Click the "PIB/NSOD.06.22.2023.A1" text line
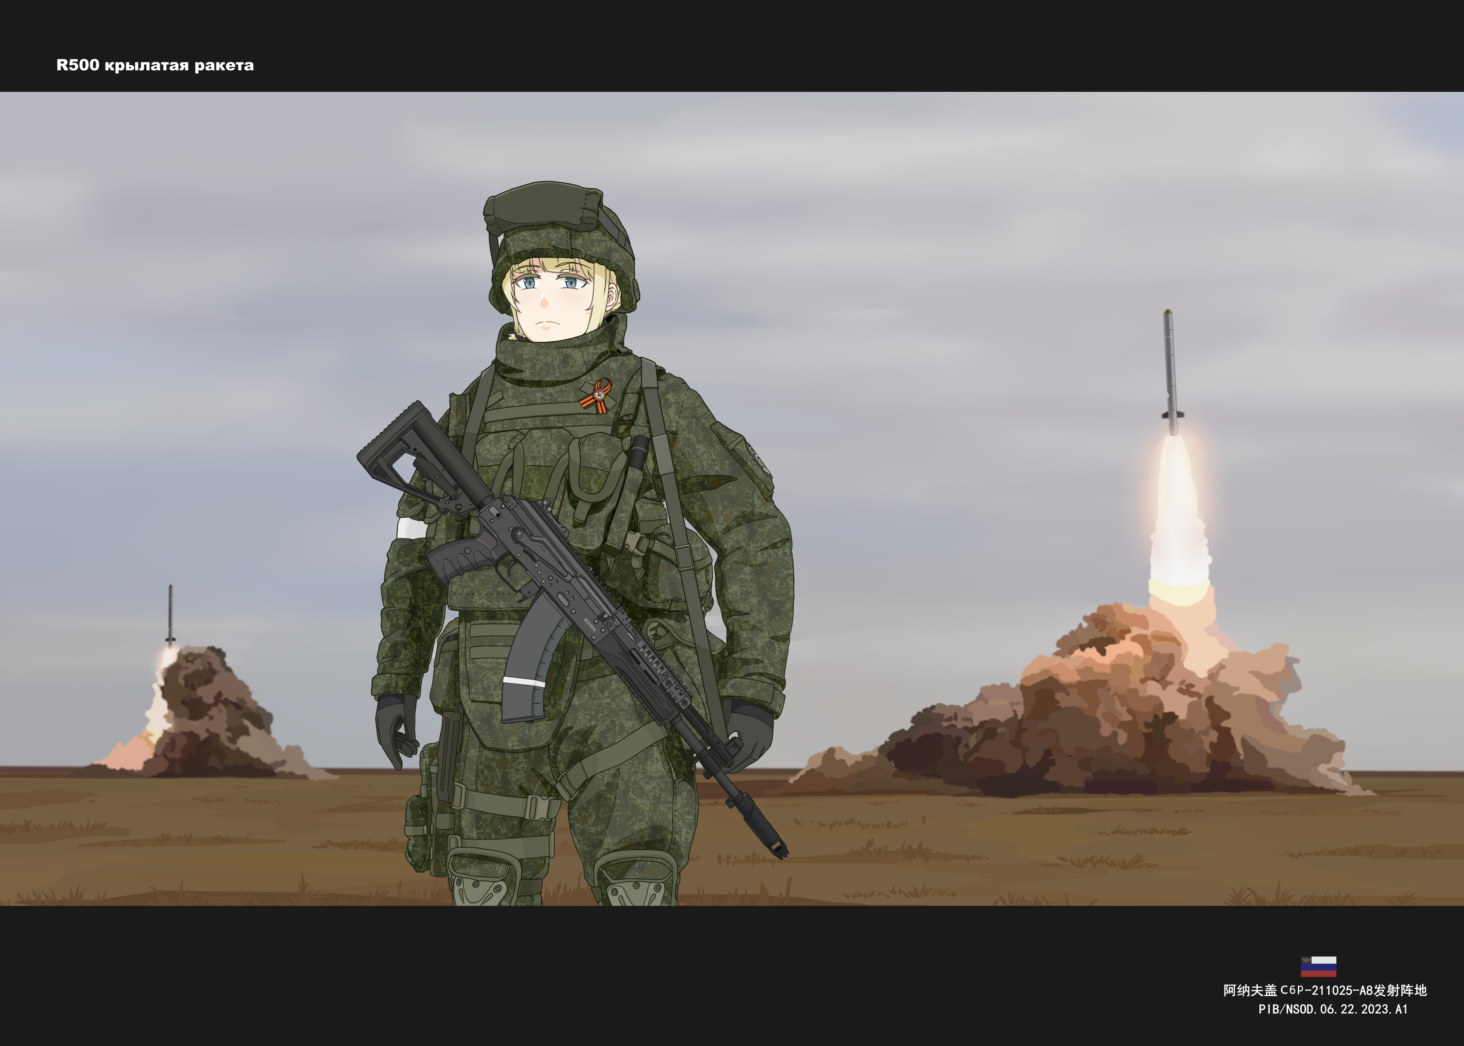Screen dimensions: 1464x1046 [x=1333, y=1009]
